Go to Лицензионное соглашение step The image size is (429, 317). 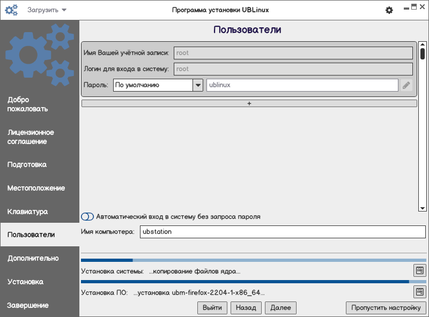pos(31,137)
